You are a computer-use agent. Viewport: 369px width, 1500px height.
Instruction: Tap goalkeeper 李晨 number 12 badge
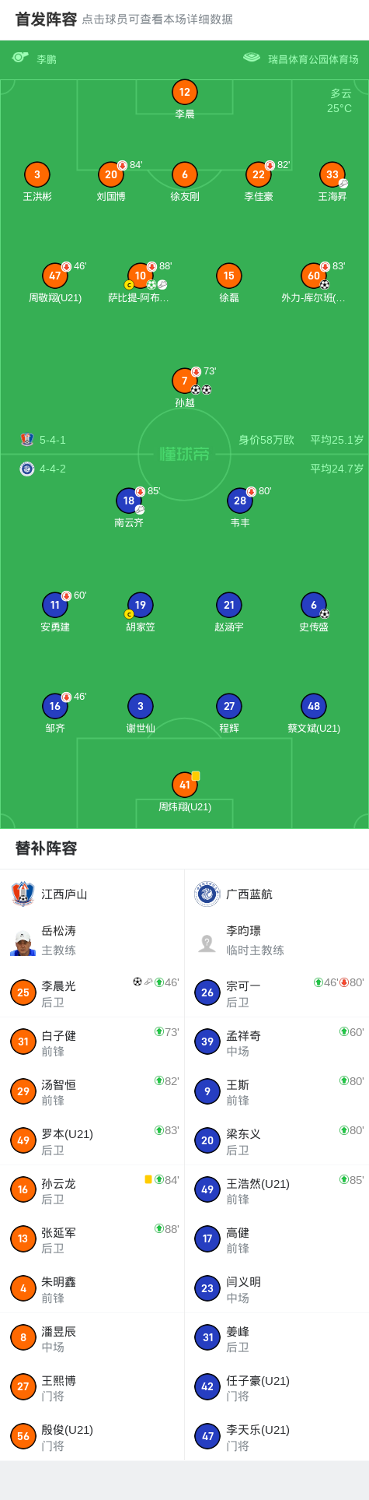coord(184,92)
